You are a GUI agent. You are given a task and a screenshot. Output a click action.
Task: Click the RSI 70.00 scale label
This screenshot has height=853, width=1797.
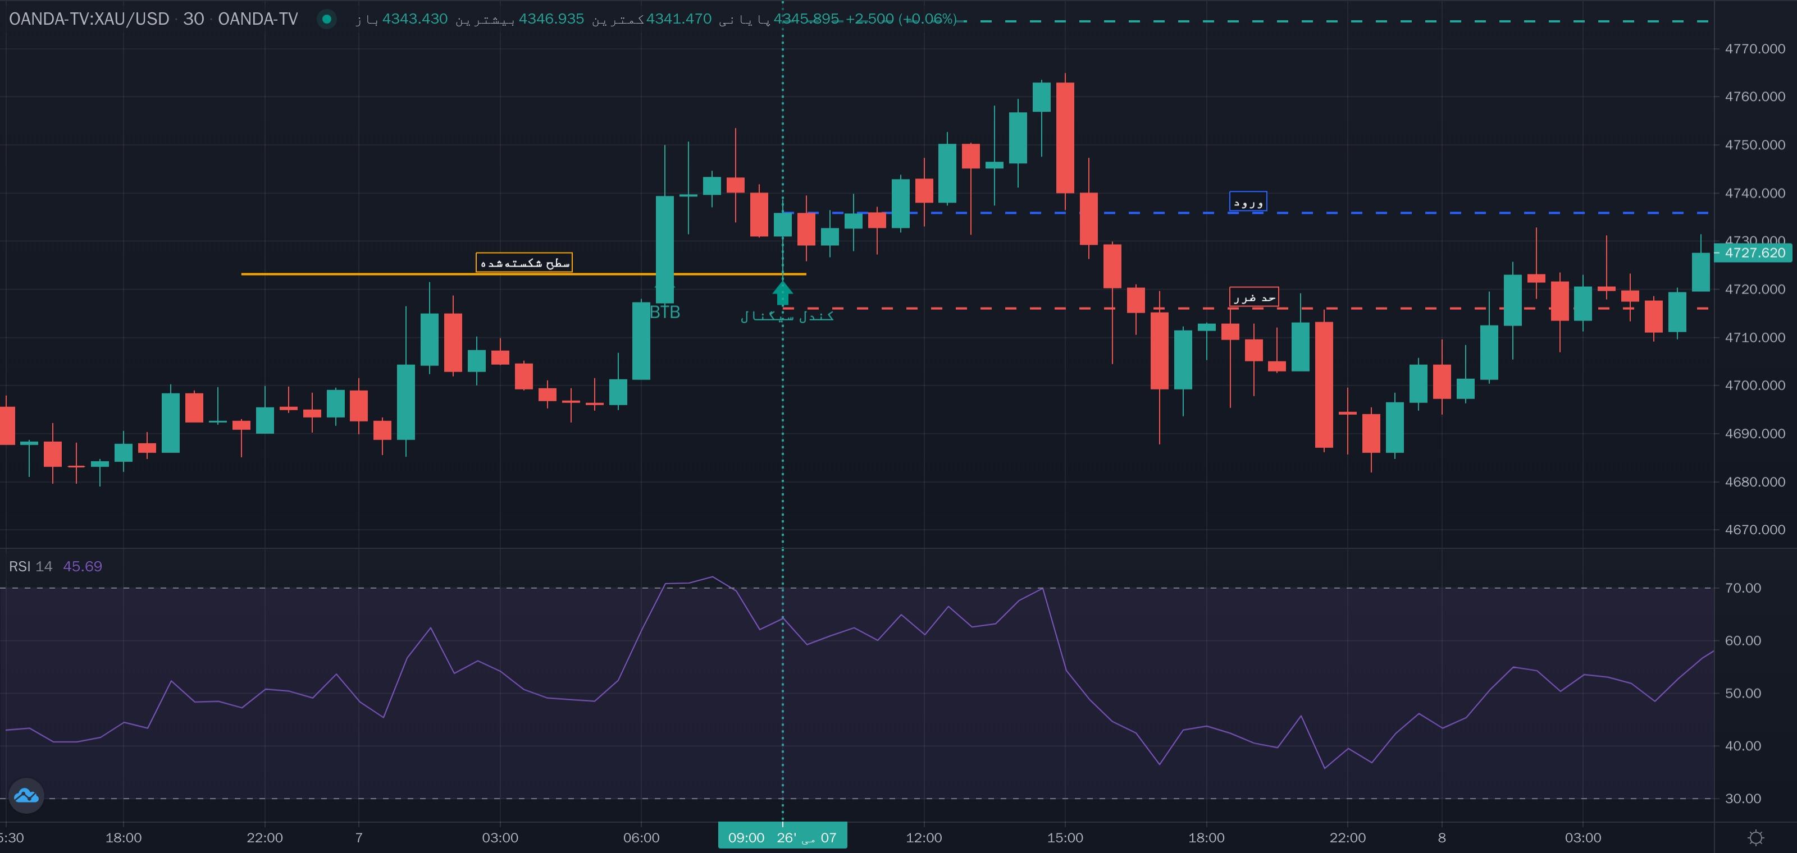click(x=1743, y=588)
